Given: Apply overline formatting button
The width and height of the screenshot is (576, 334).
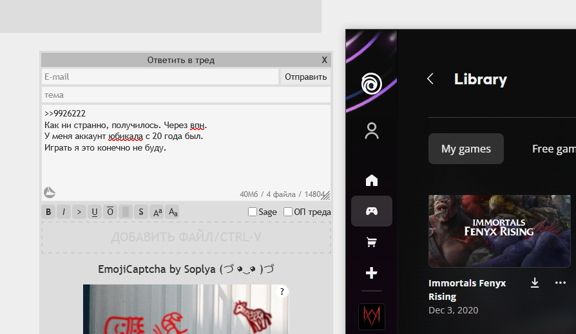Looking at the screenshot, I should 110,212.
